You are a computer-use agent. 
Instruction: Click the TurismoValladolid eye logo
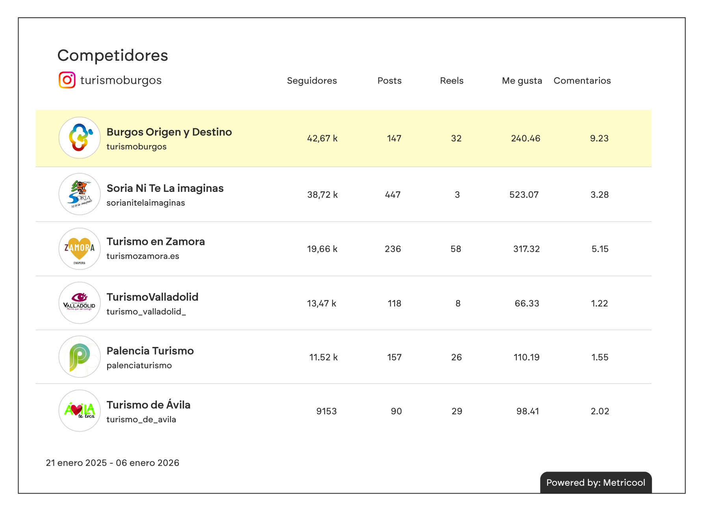tap(80, 303)
